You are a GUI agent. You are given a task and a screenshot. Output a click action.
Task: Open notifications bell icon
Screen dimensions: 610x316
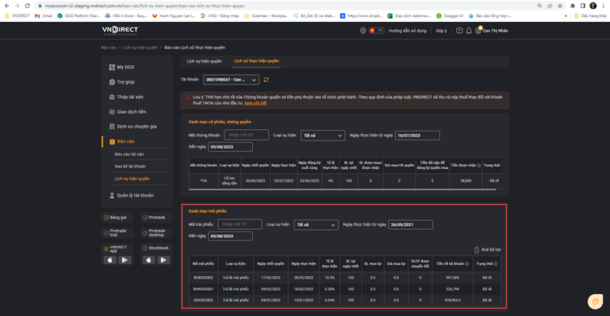click(x=468, y=31)
